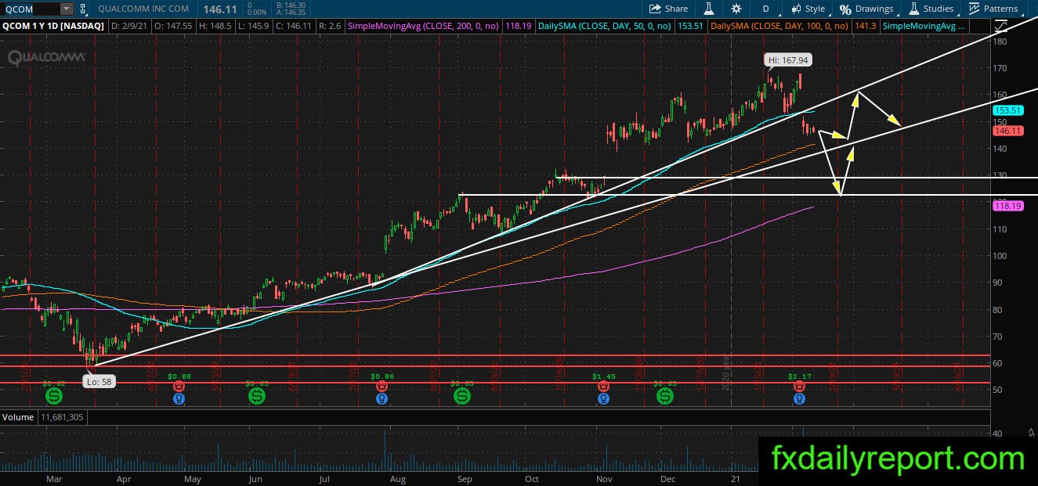Click the QCOM symbol input field

click(30, 9)
